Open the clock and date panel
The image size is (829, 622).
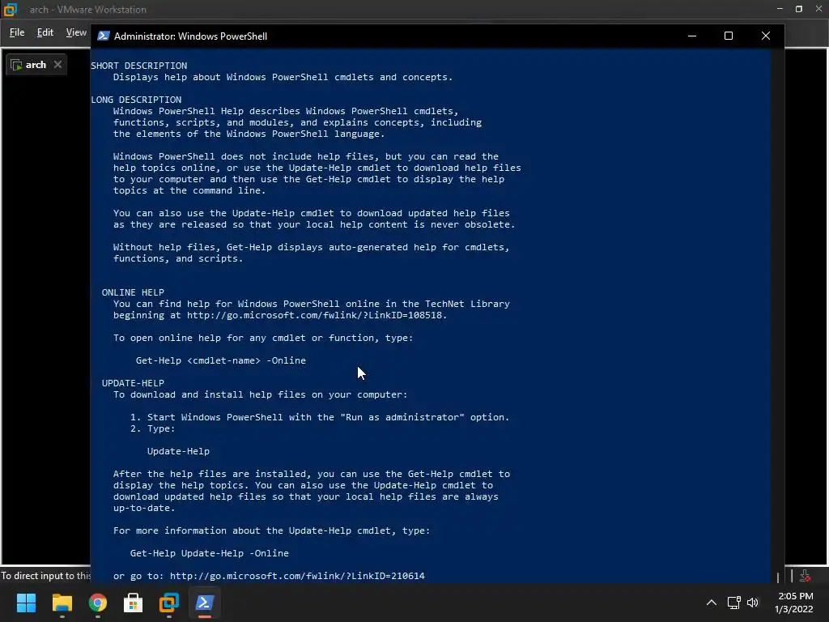[794, 603]
